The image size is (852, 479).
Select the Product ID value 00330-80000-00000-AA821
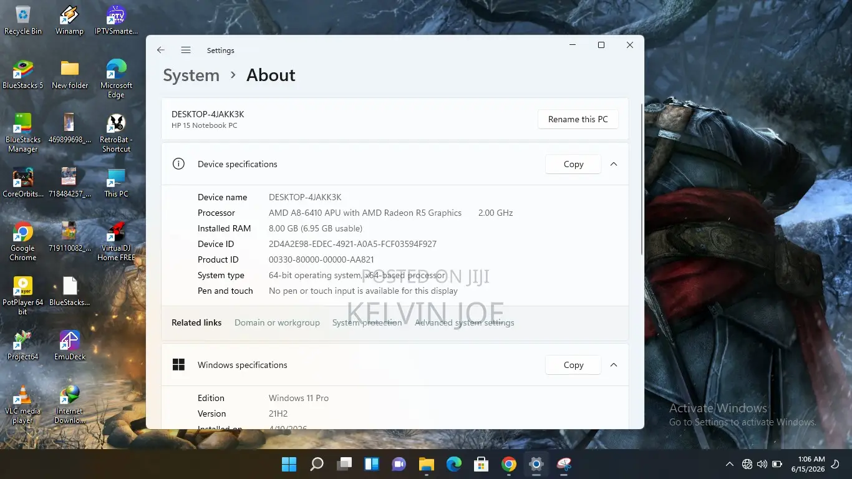pyautogui.click(x=321, y=259)
